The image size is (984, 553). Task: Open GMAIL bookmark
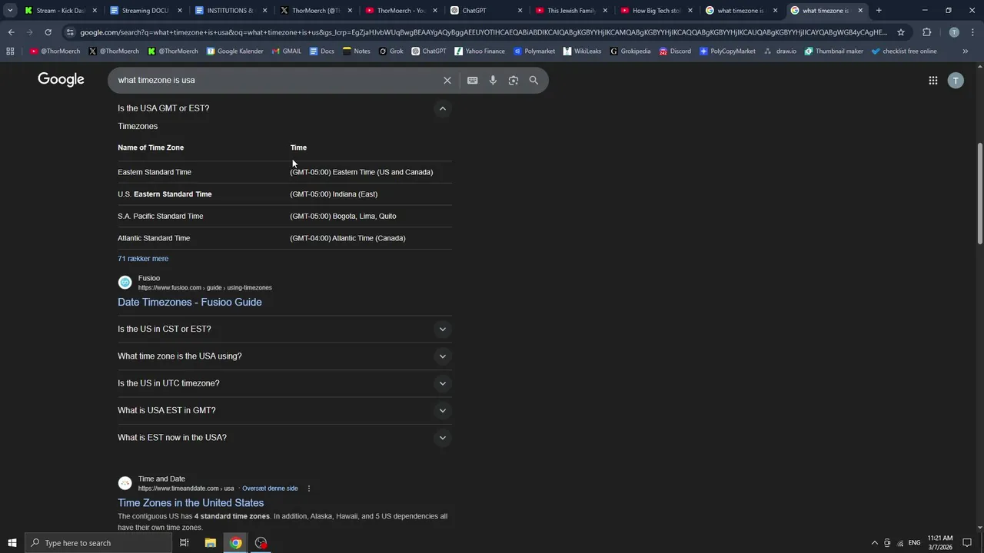(285, 51)
